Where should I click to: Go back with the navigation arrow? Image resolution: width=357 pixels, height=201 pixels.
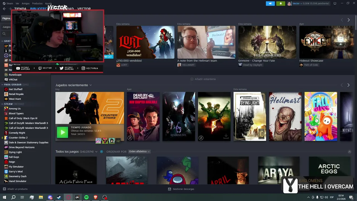4,9
